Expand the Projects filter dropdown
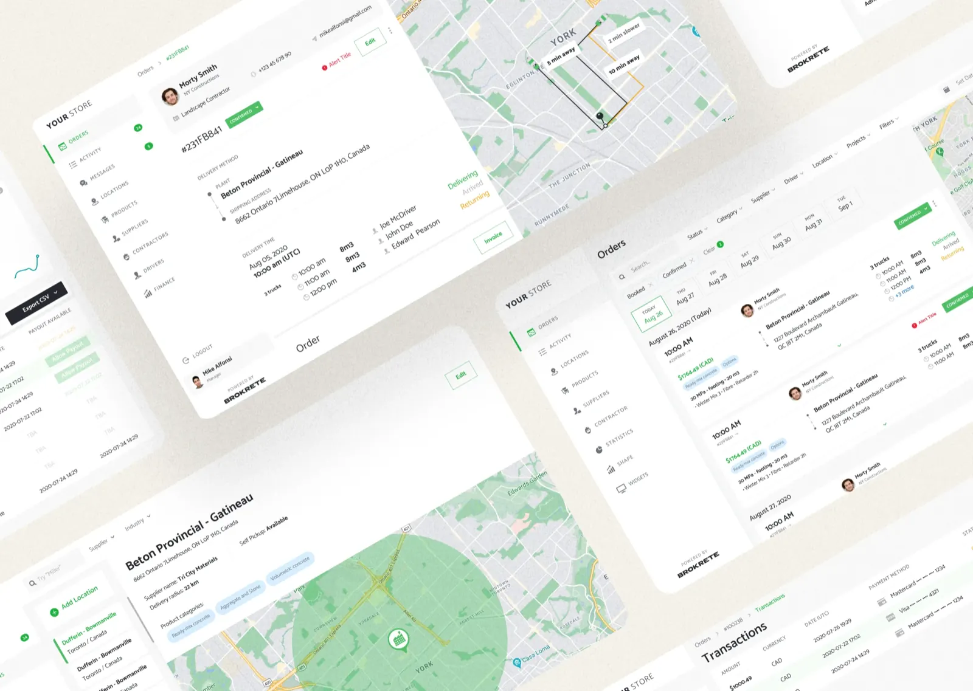Screen dimensions: 973x691 point(858,141)
